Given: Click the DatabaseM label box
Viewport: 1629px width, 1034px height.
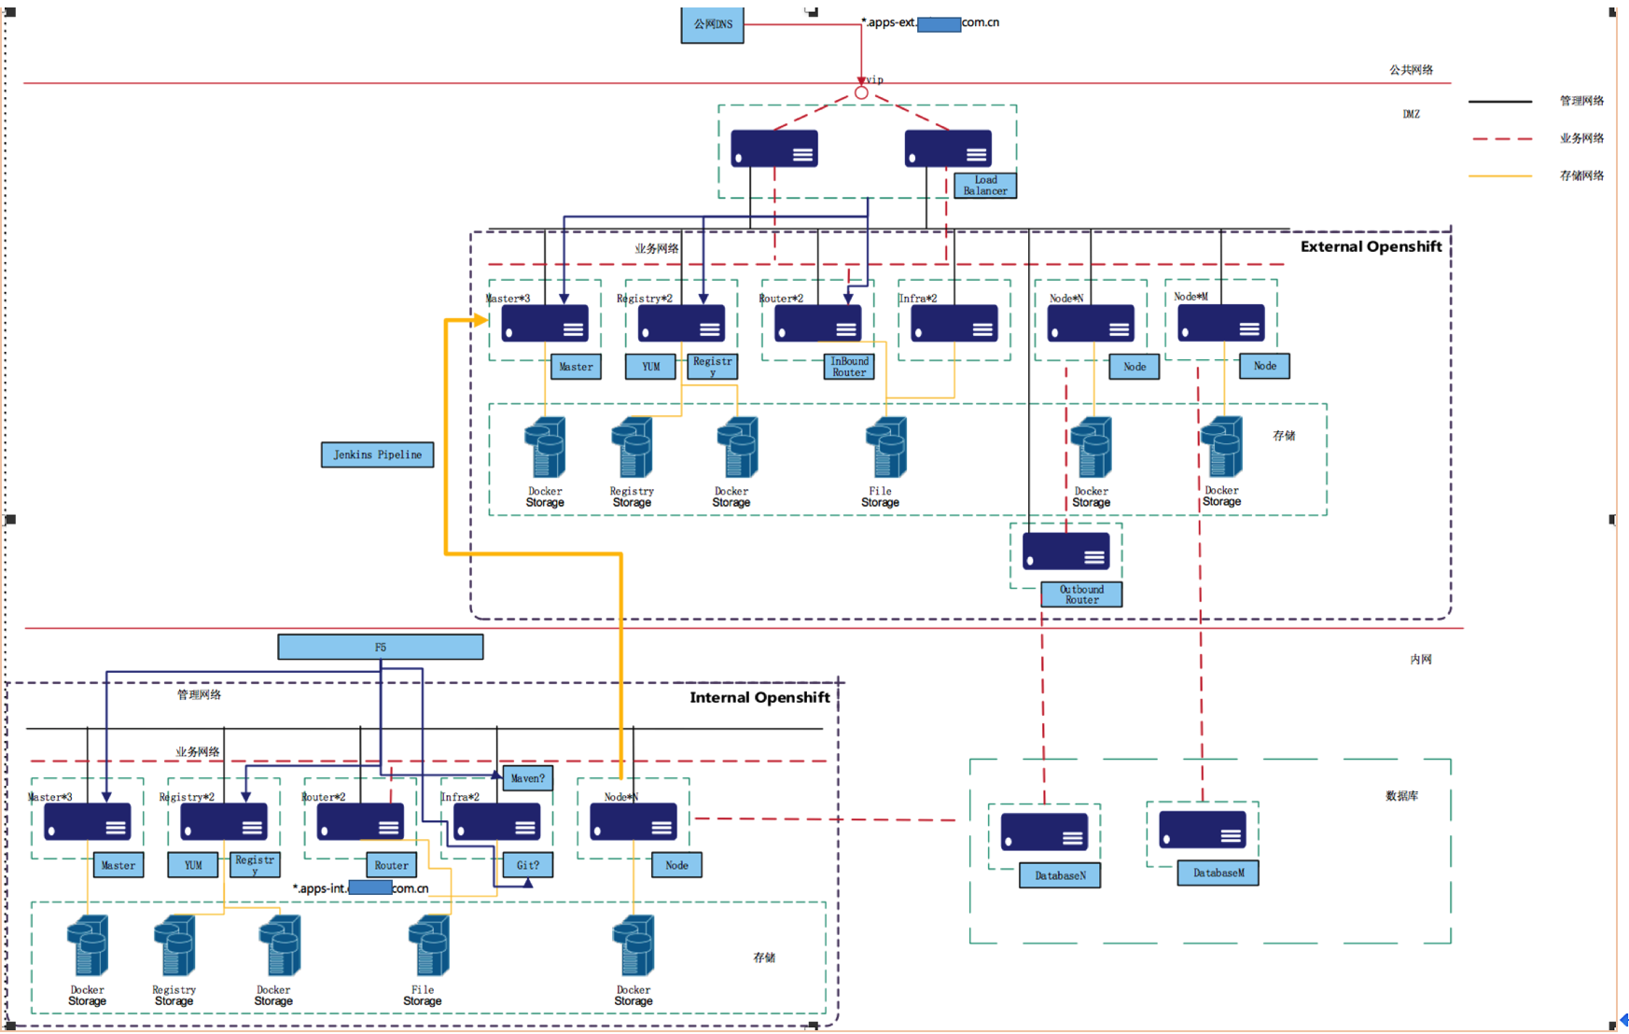Looking at the screenshot, I should pos(1218,873).
